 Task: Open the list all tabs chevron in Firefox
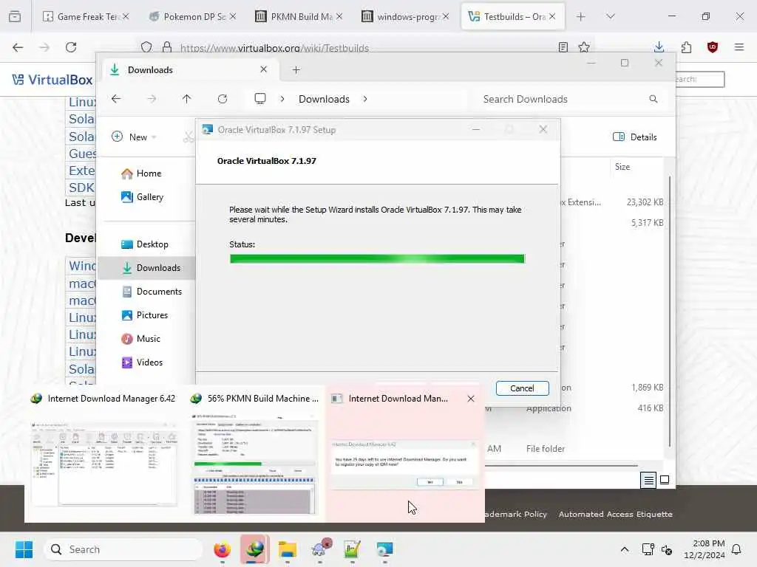click(x=611, y=16)
